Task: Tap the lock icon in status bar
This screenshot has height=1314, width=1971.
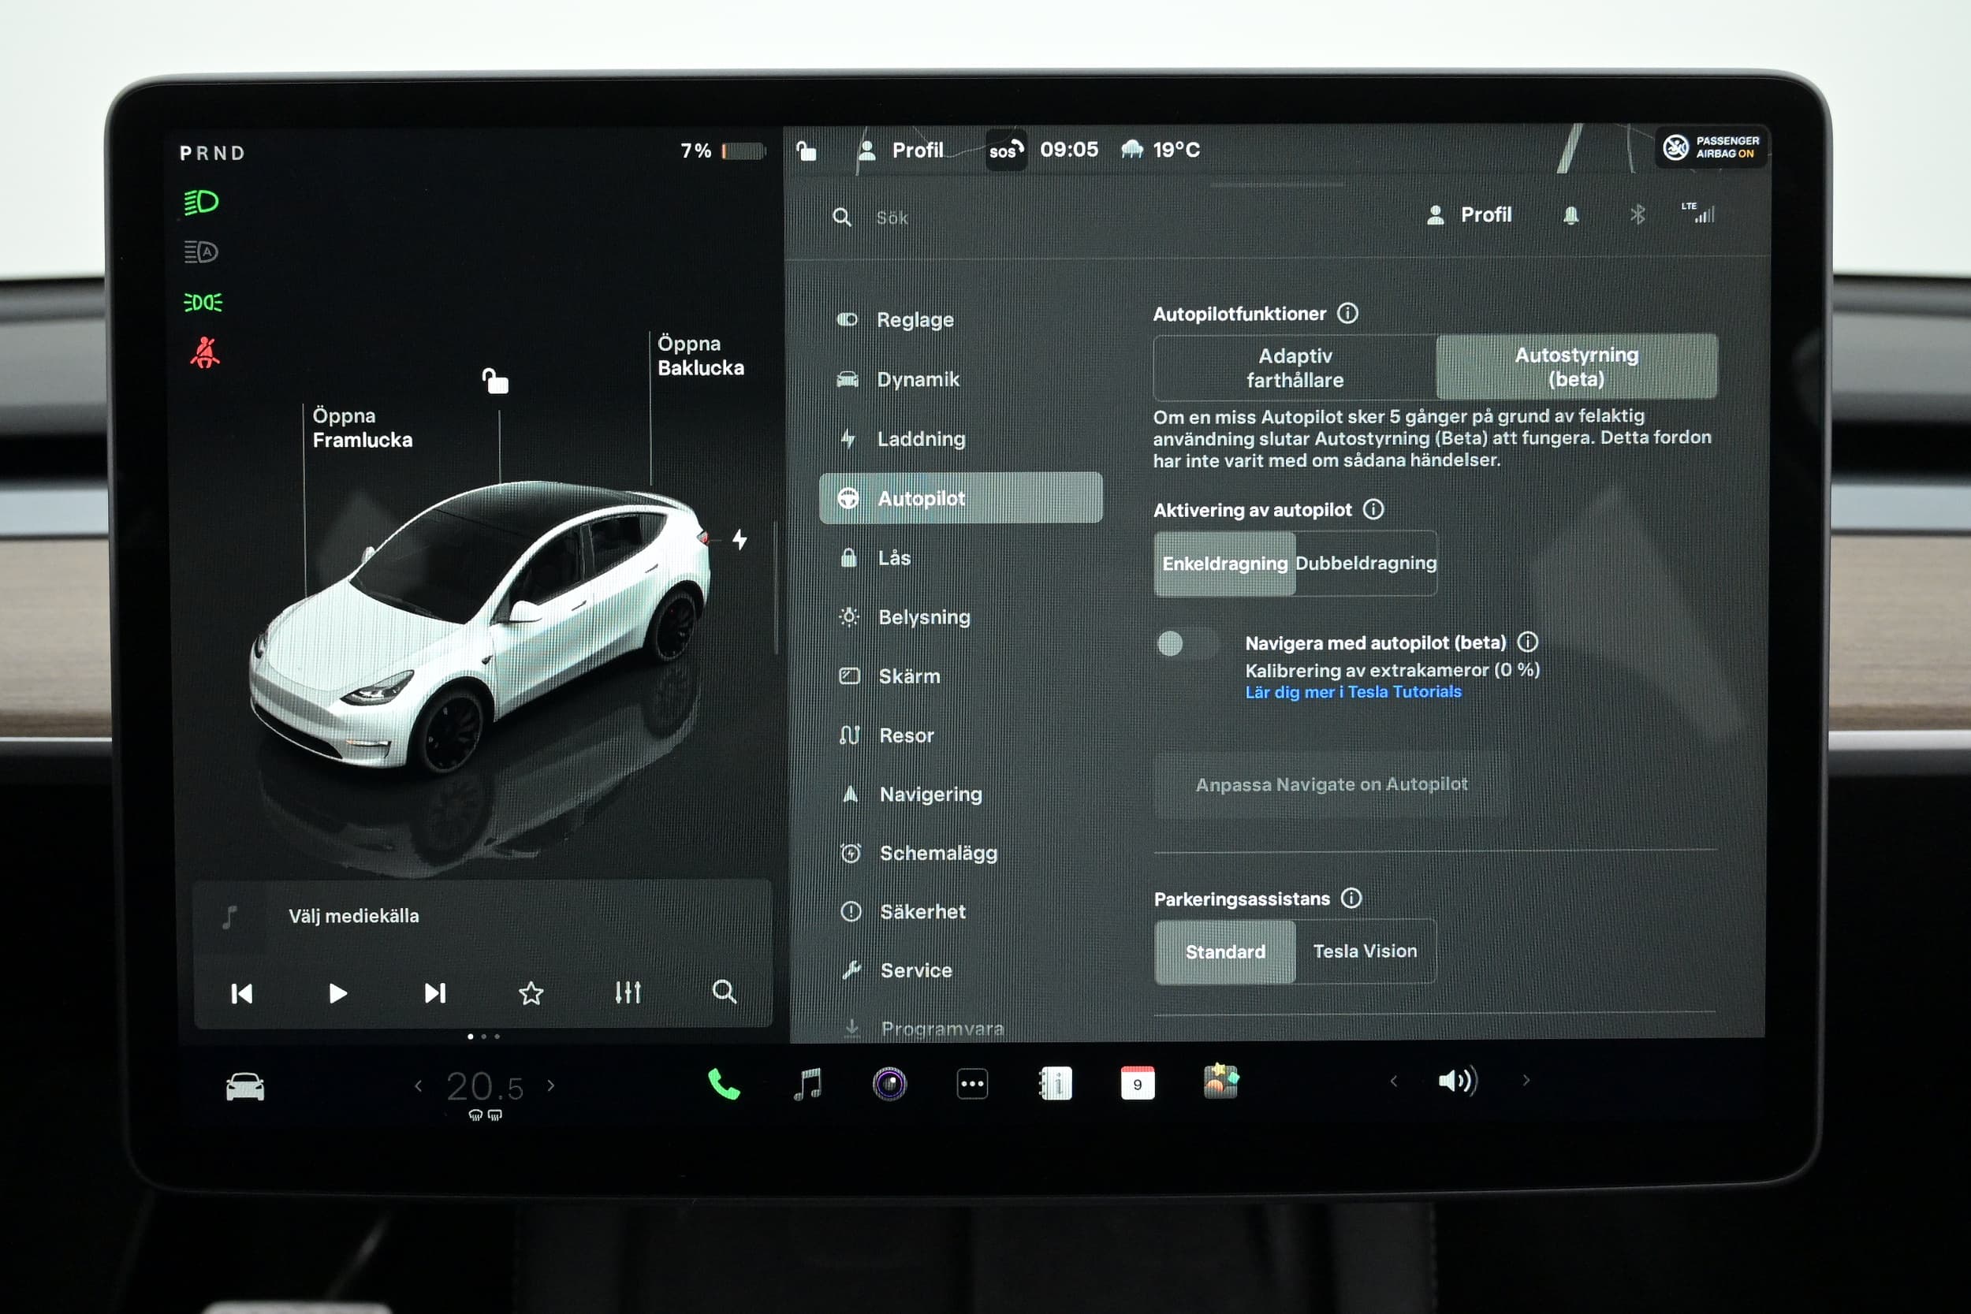Action: tap(807, 151)
